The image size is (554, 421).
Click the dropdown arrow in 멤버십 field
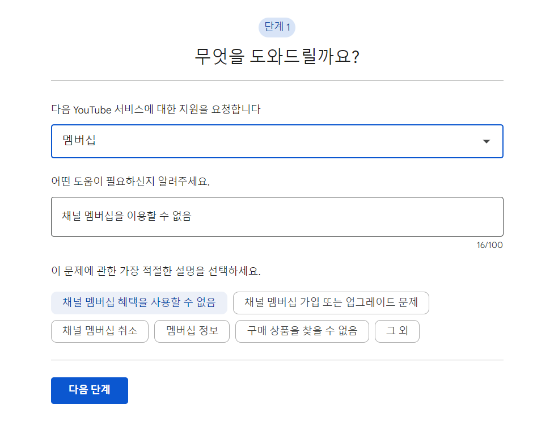coord(486,141)
